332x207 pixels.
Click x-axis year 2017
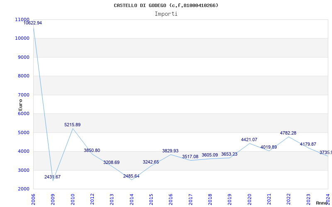click(x=190, y=199)
